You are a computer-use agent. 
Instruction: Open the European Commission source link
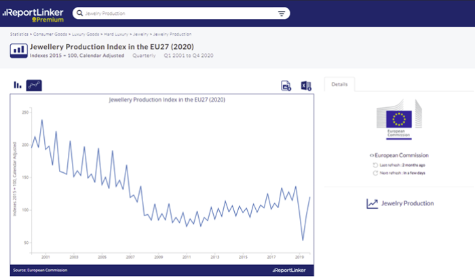tap(400, 155)
